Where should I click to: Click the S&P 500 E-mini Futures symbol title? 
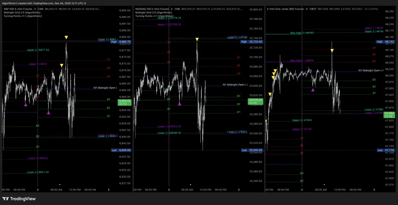(x=22, y=9)
